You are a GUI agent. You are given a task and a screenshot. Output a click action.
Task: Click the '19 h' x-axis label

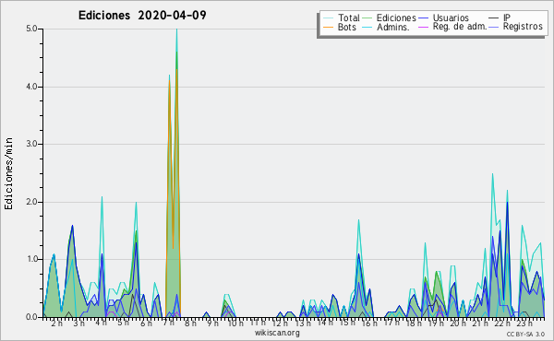coord(436,323)
